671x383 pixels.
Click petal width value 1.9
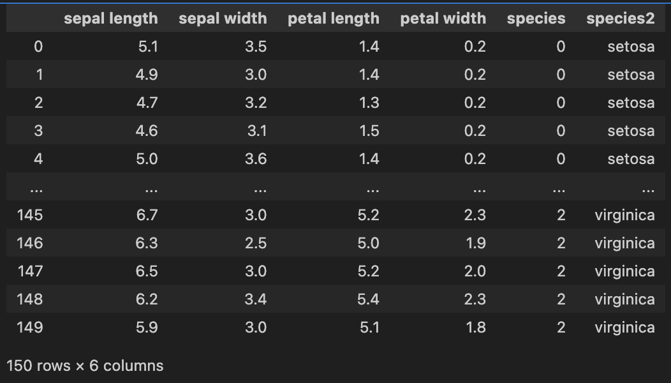pyautogui.click(x=475, y=243)
